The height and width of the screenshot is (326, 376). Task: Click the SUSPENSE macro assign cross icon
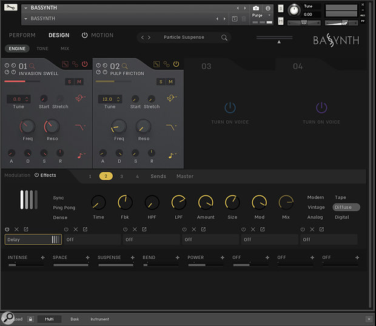132,257
